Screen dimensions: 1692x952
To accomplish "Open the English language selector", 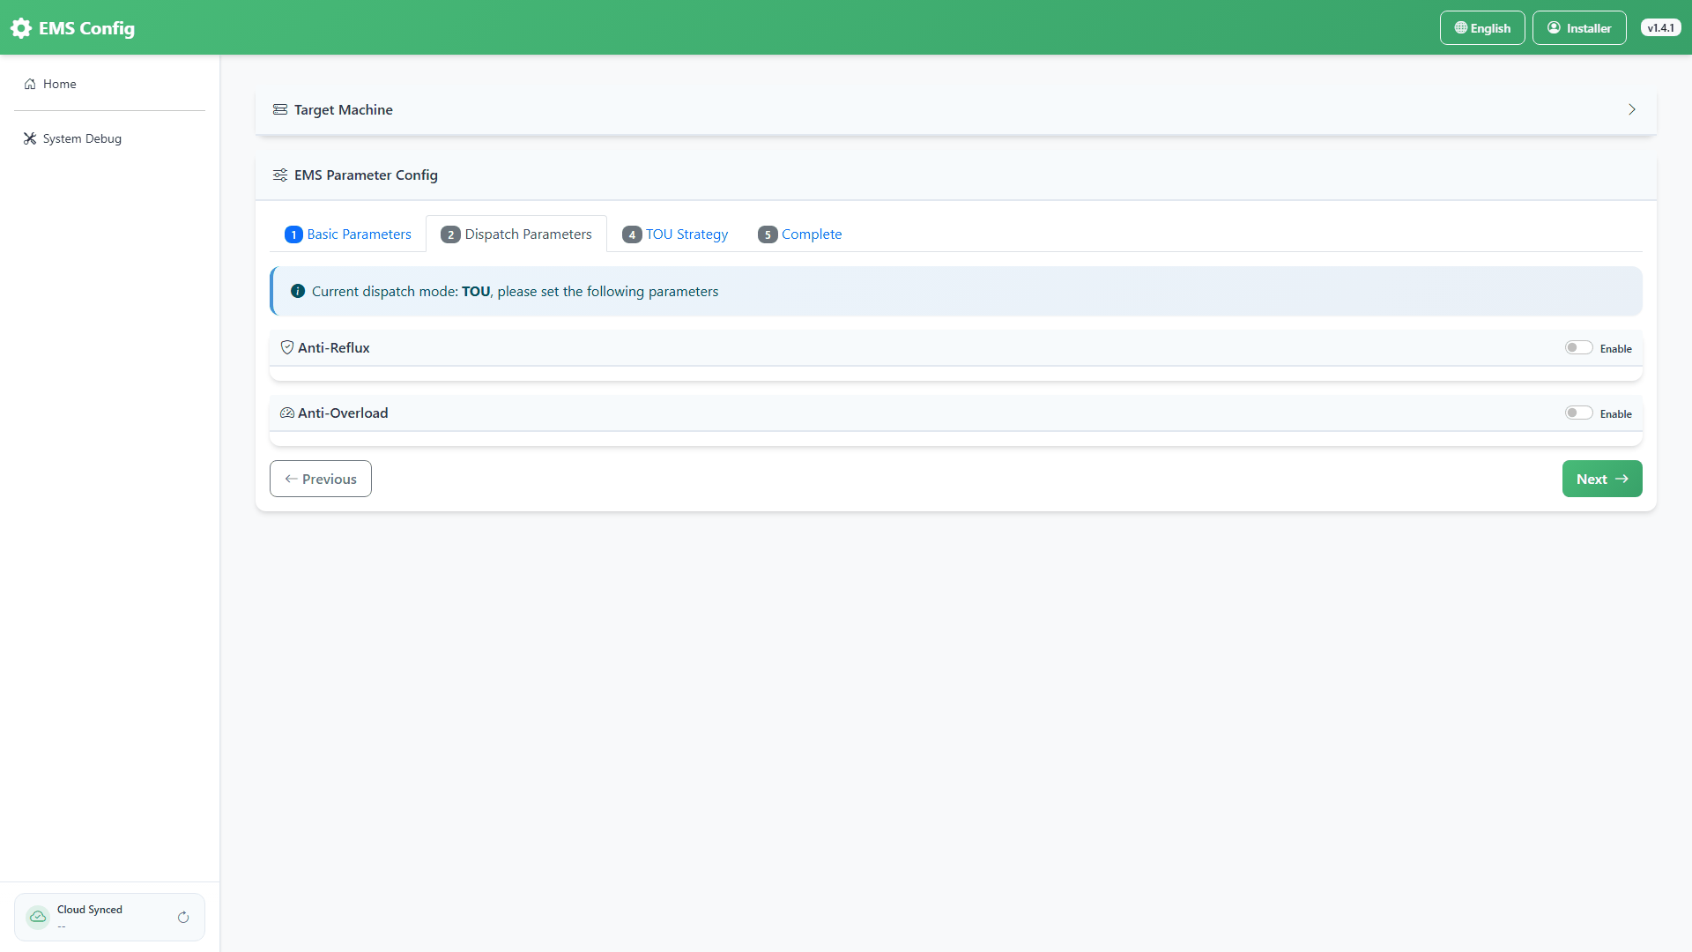I will tap(1482, 28).
